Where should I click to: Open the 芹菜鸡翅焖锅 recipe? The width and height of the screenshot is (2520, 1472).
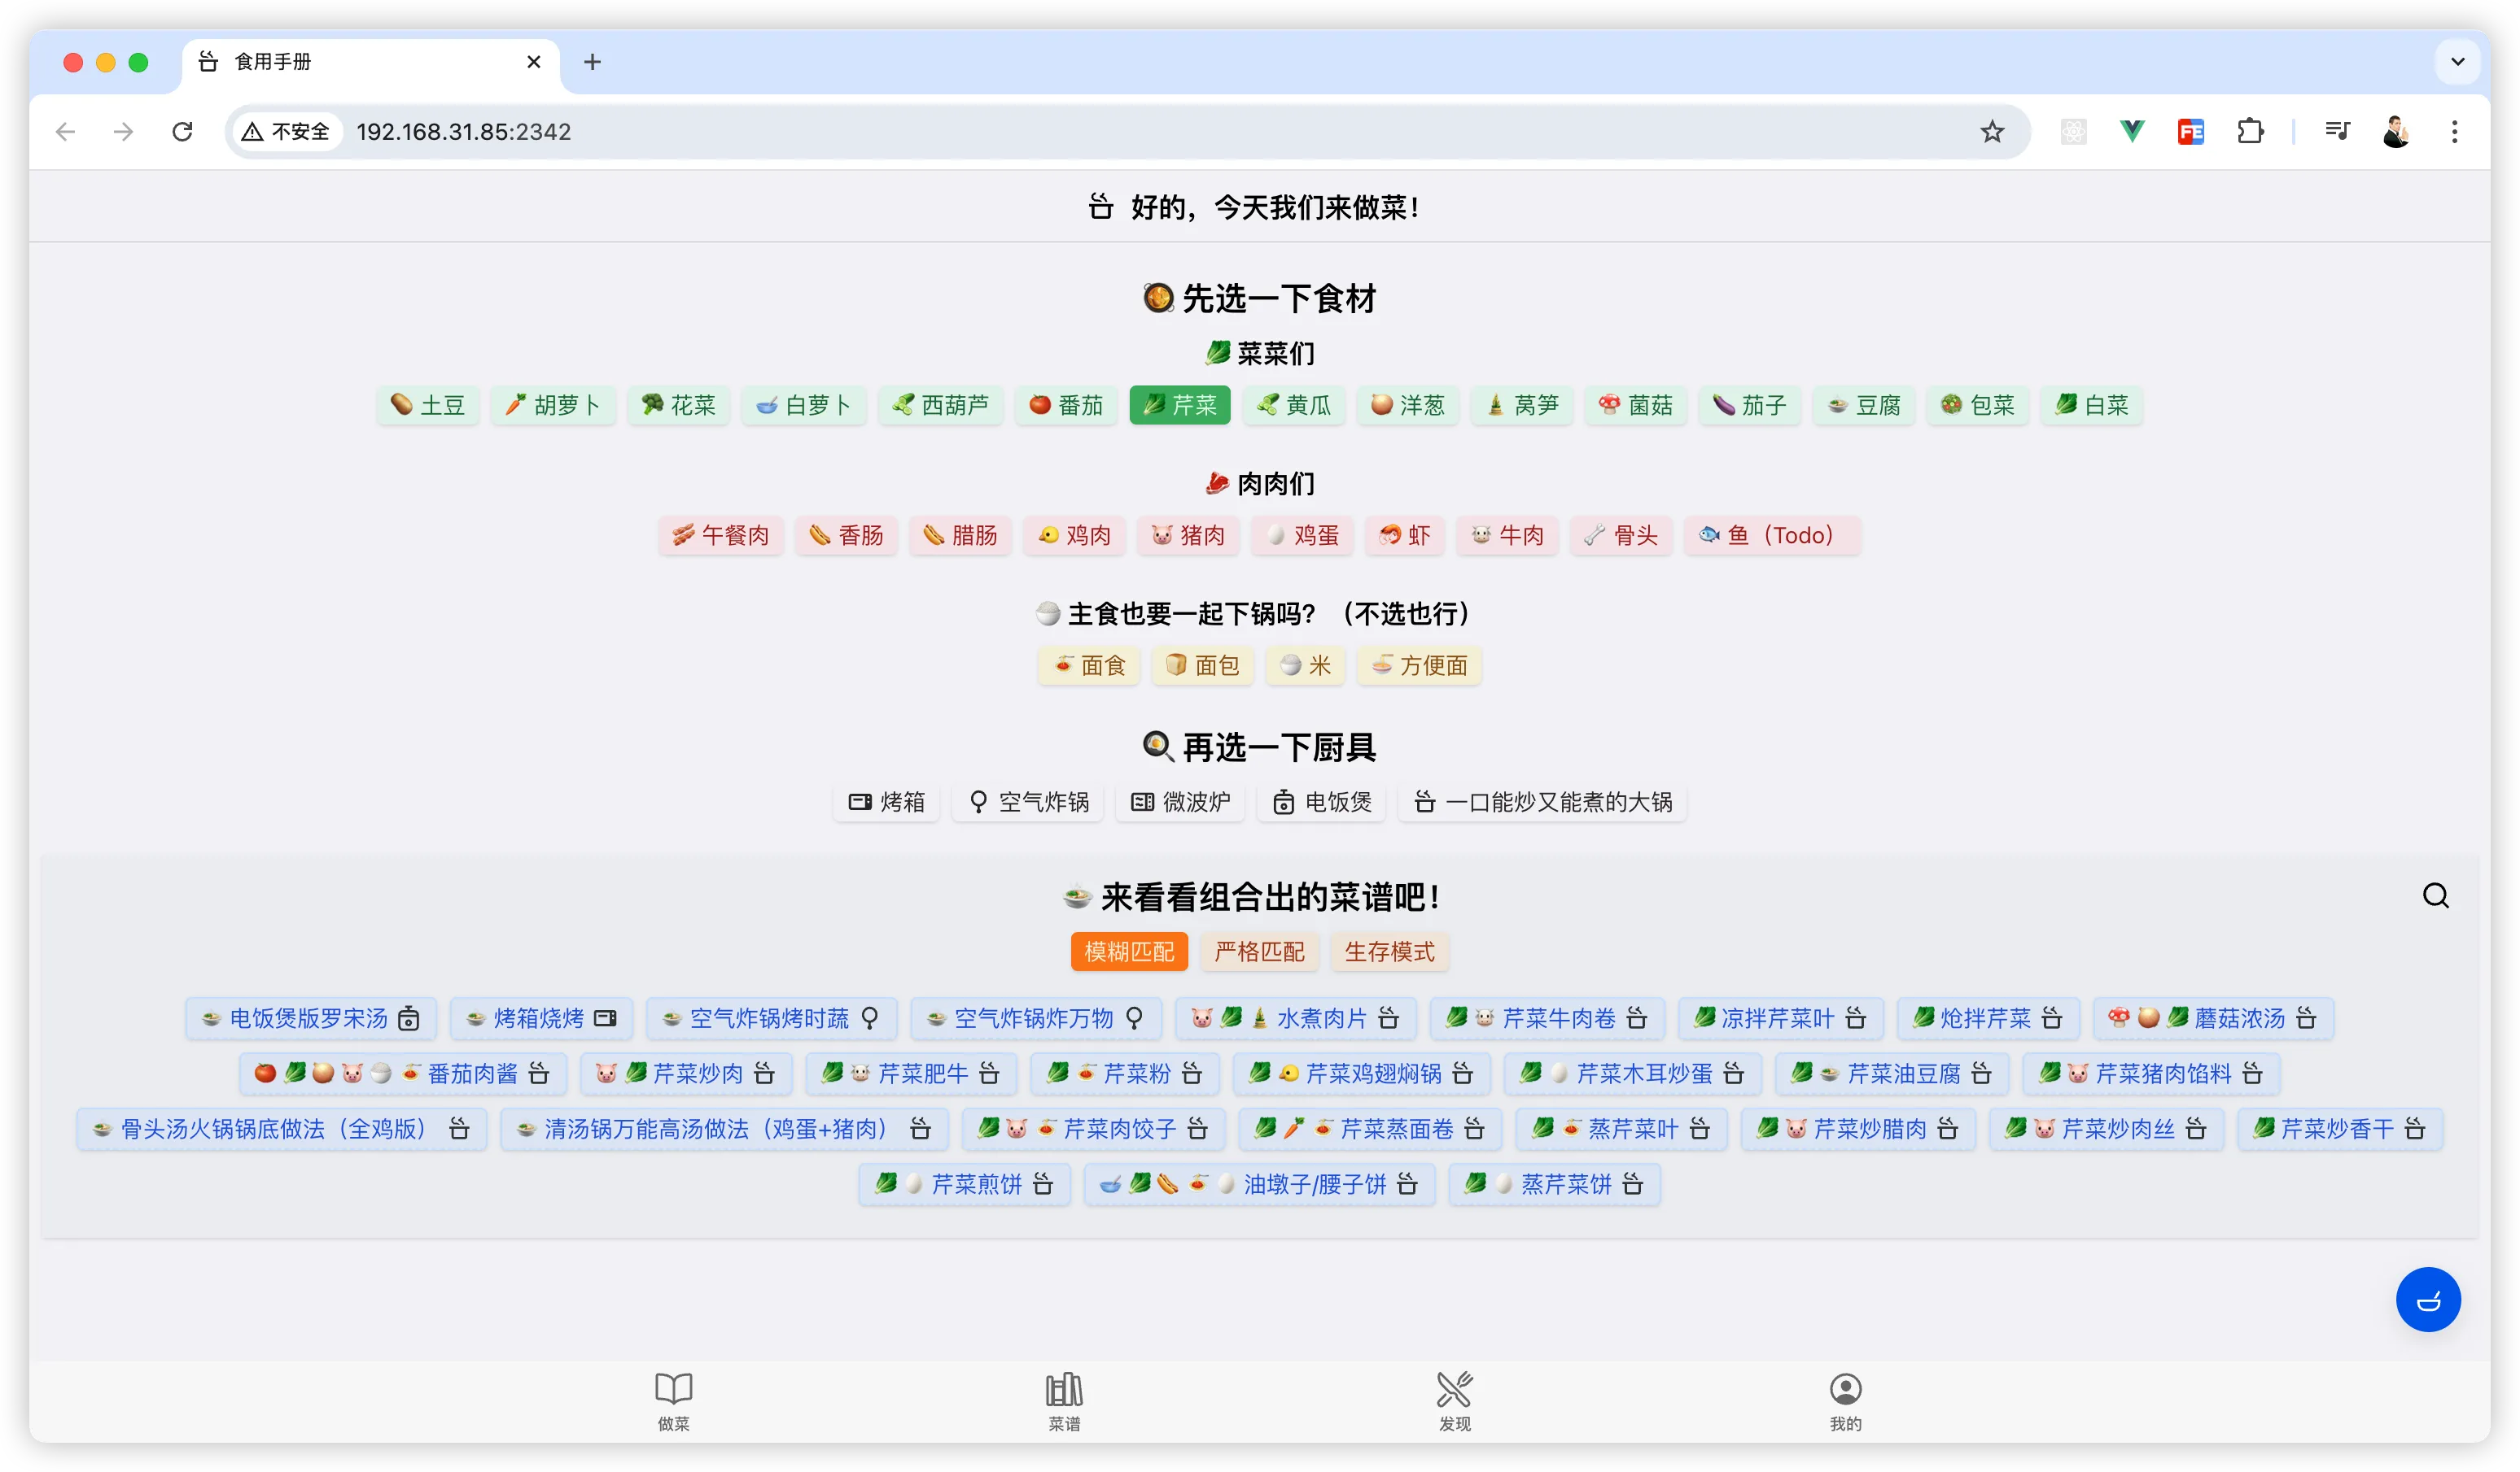tap(1361, 1074)
